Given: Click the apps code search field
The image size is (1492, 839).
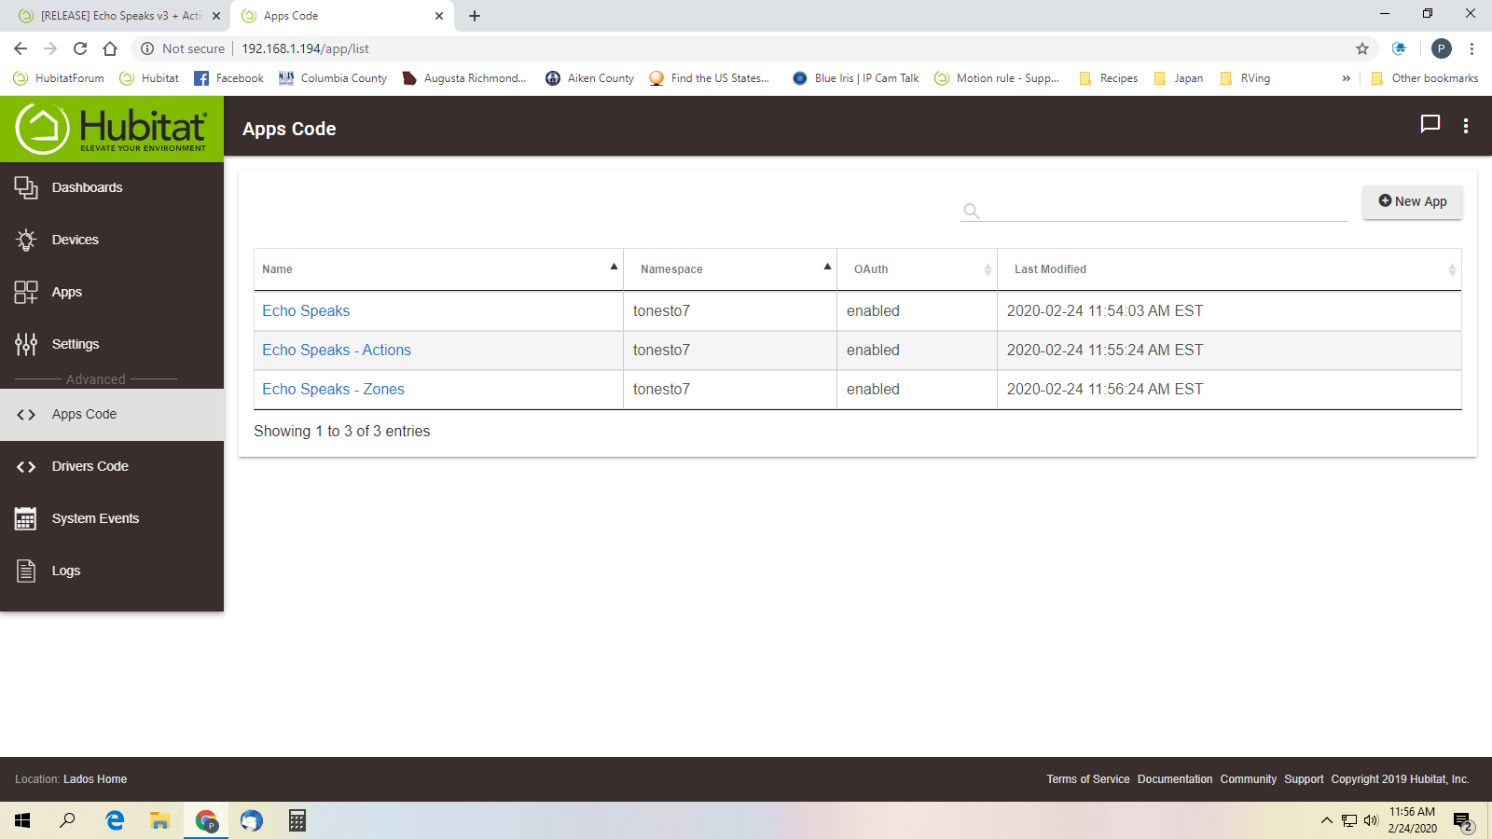Looking at the screenshot, I should pos(1166,210).
